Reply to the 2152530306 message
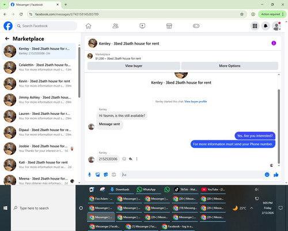 131,159
